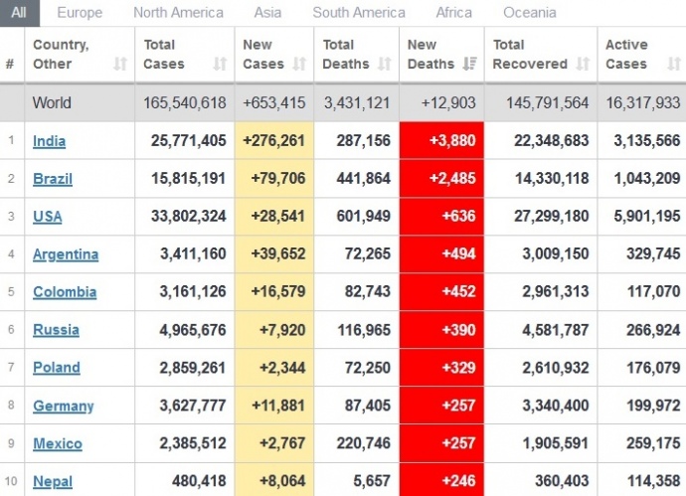This screenshot has width=686, height=496.
Task: Click the USA link
Action: coord(47,217)
